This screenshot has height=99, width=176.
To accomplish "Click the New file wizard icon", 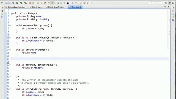I will [x=2, y=3].
